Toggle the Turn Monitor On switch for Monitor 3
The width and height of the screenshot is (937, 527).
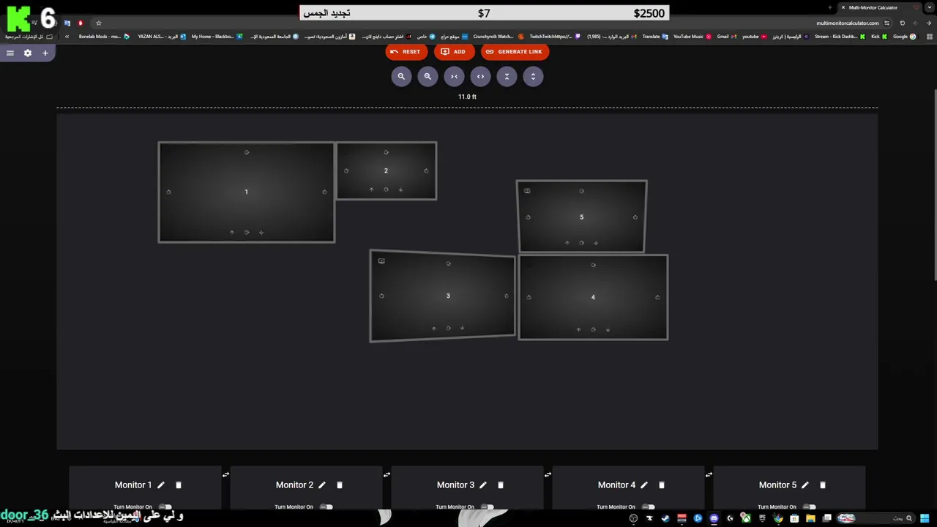488,507
